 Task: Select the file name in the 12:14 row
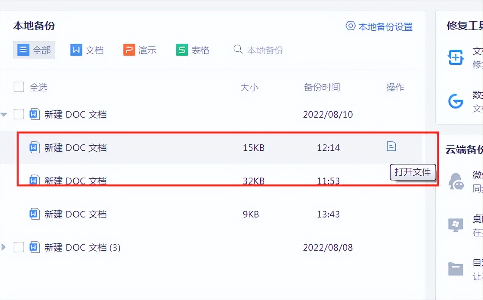tap(76, 147)
